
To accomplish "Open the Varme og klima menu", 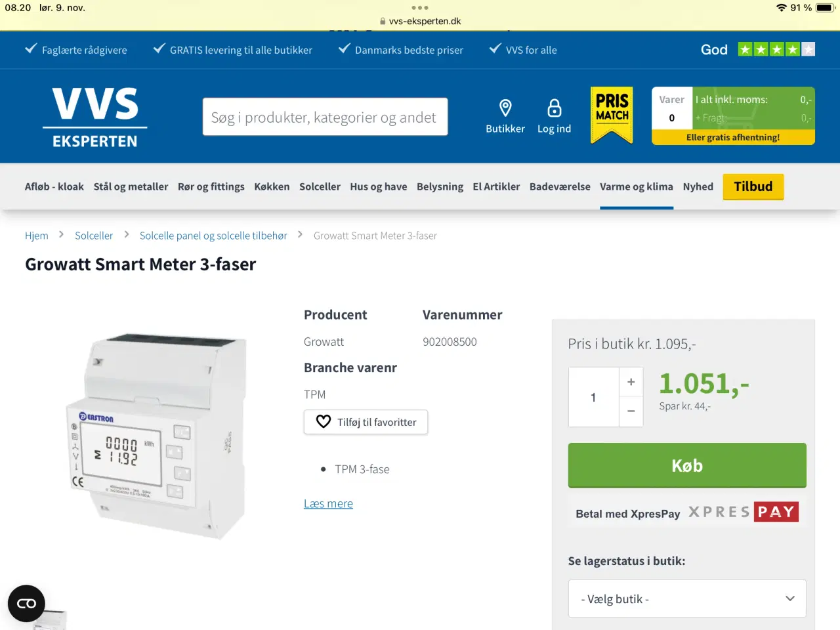I will pyautogui.click(x=637, y=186).
